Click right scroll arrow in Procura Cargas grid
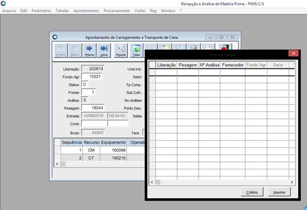Screen dimensions: 307x210 pos(292,182)
